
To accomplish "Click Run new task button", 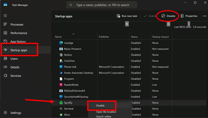I will 127,16.
